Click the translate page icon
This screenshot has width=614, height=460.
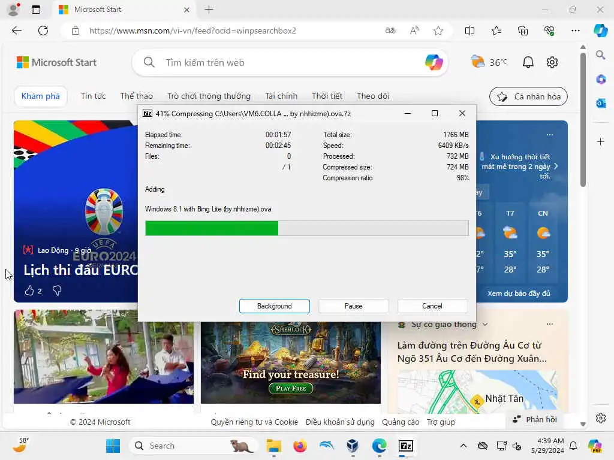[390, 31]
